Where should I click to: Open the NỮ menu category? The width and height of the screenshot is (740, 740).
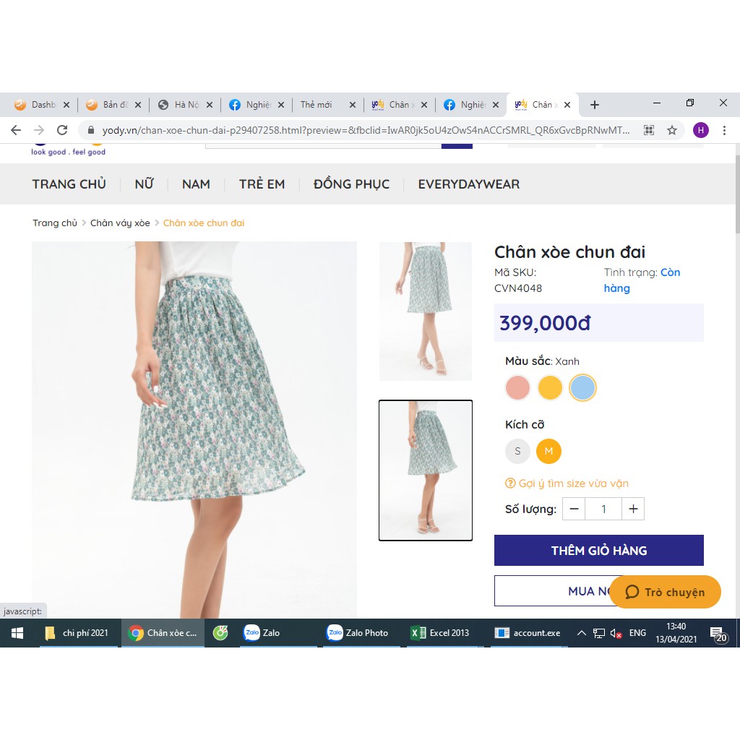[144, 184]
